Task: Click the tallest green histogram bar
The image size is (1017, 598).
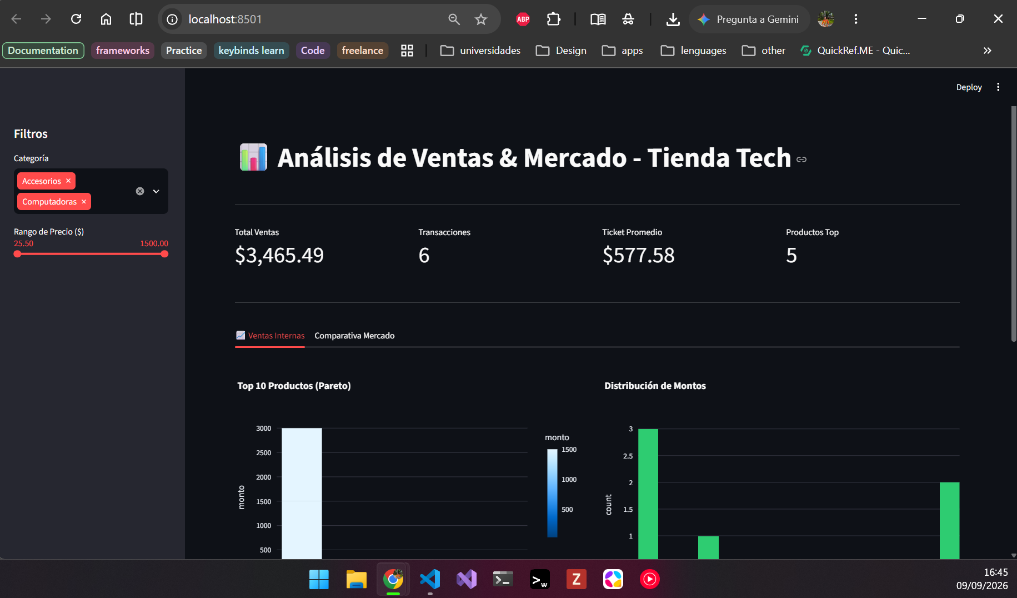Action: point(648,494)
